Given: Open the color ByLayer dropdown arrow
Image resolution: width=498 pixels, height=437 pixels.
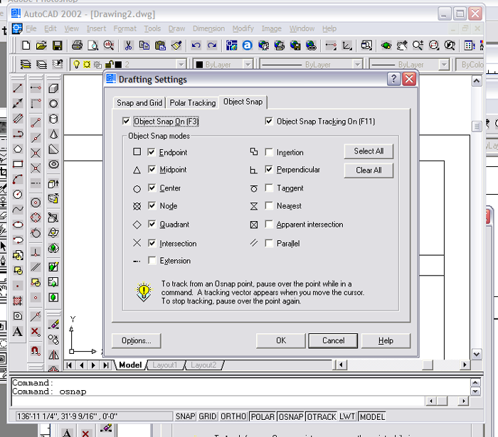Looking at the screenshot, I should click(x=248, y=65).
